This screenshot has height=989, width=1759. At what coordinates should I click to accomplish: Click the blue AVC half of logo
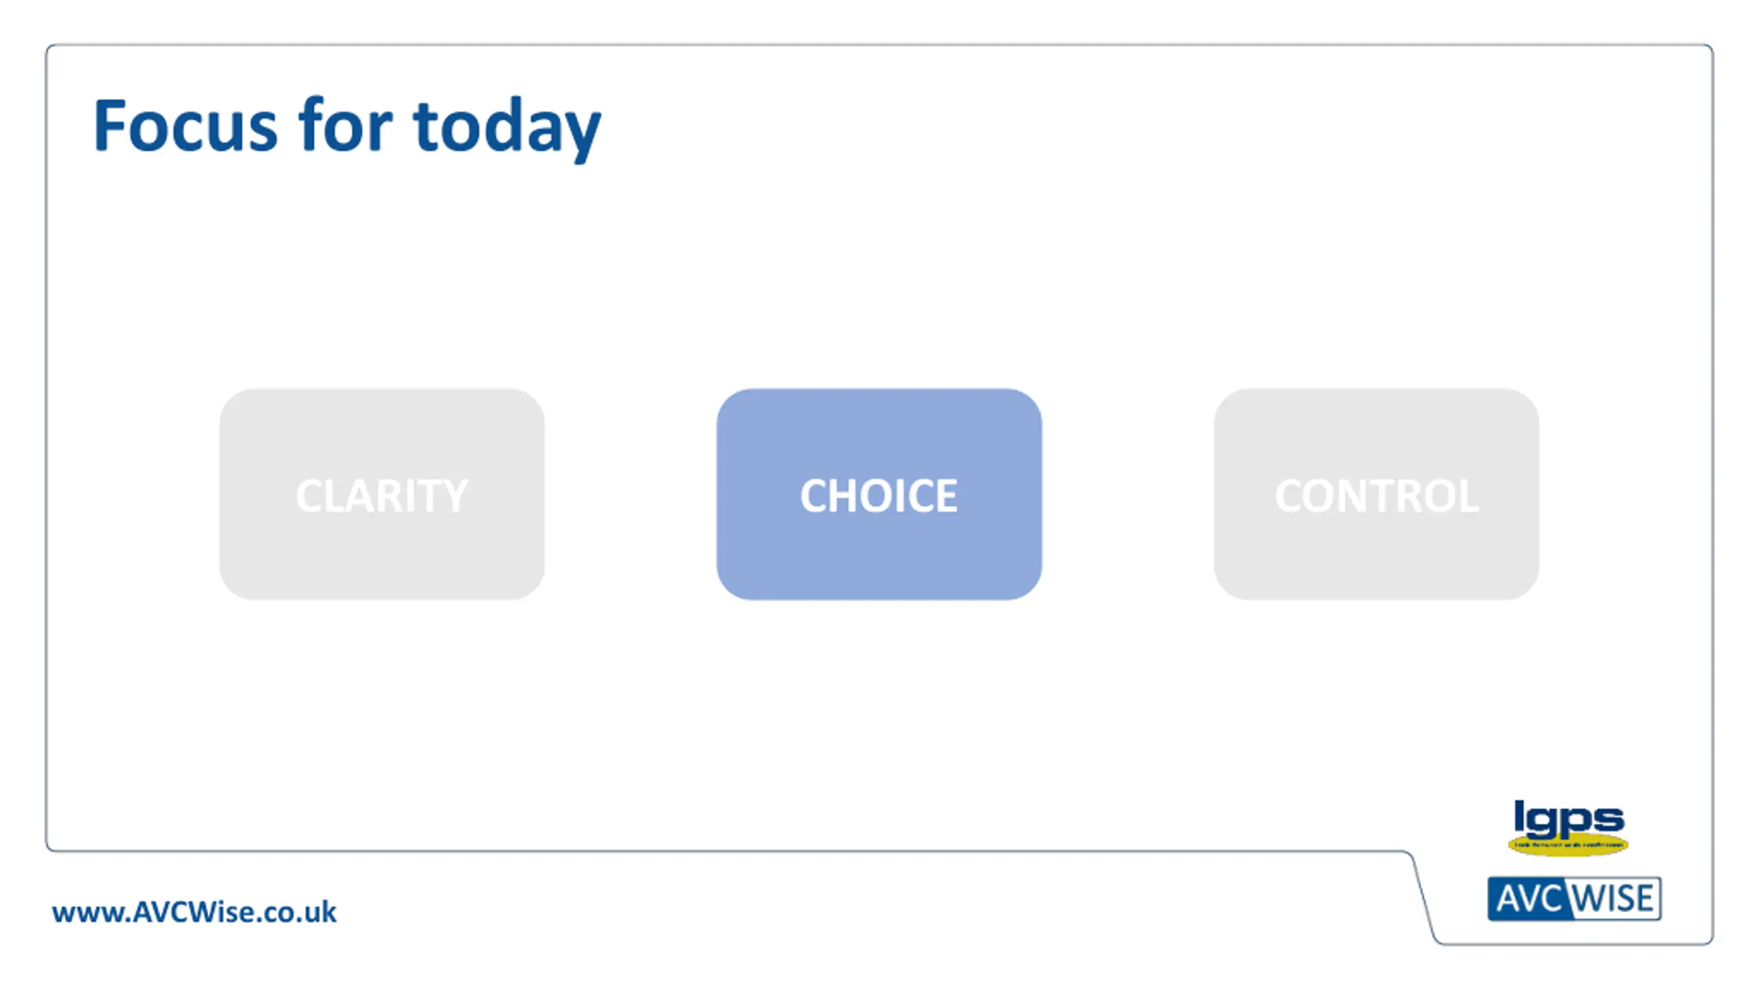point(1529,898)
